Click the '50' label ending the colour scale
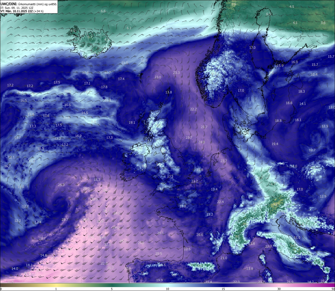 (333, 289)
